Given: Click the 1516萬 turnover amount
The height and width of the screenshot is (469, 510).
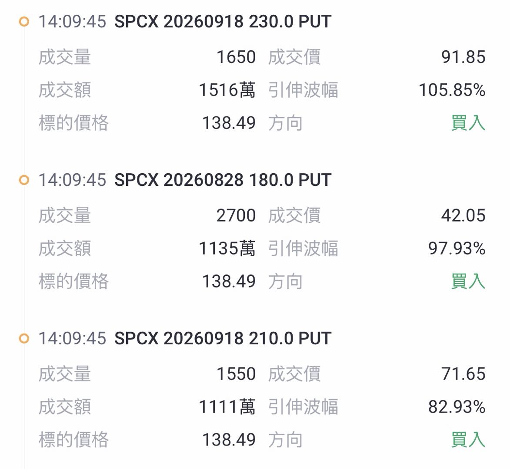Looking at the screenshot, I should (x=227, y=90).
